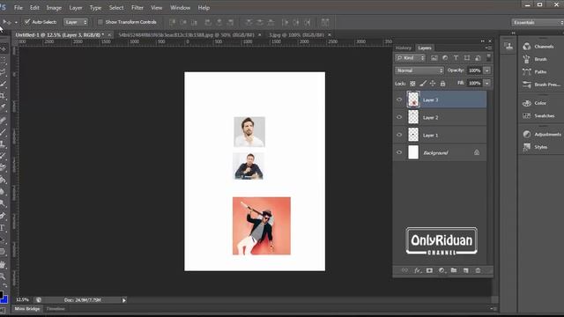The width and height of the screenshot is (564, 317).
Task: Select the Layer 1 row
Action: pos(441,135)
